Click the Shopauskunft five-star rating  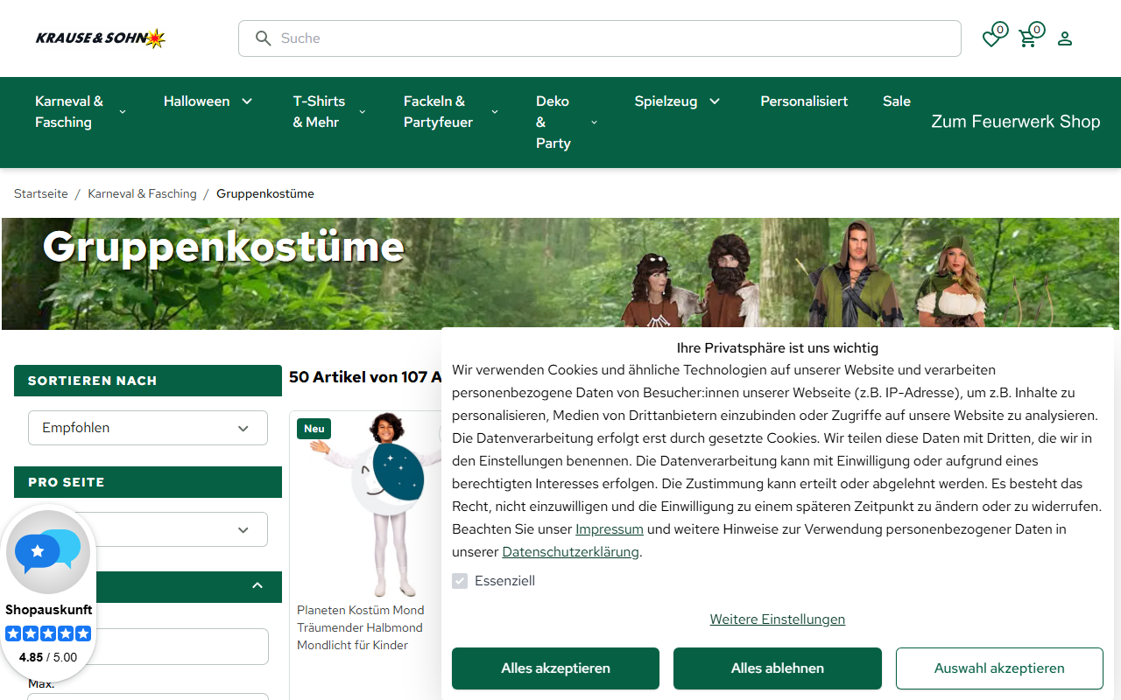coord(48,633)
